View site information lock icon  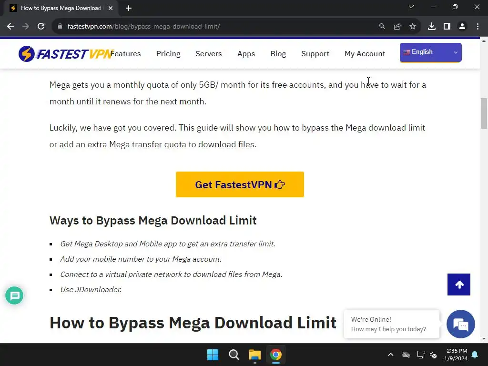[x=60, y=27]
